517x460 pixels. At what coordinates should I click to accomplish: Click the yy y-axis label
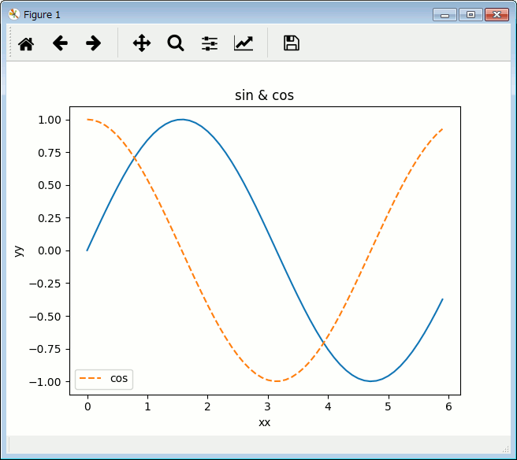19,250
